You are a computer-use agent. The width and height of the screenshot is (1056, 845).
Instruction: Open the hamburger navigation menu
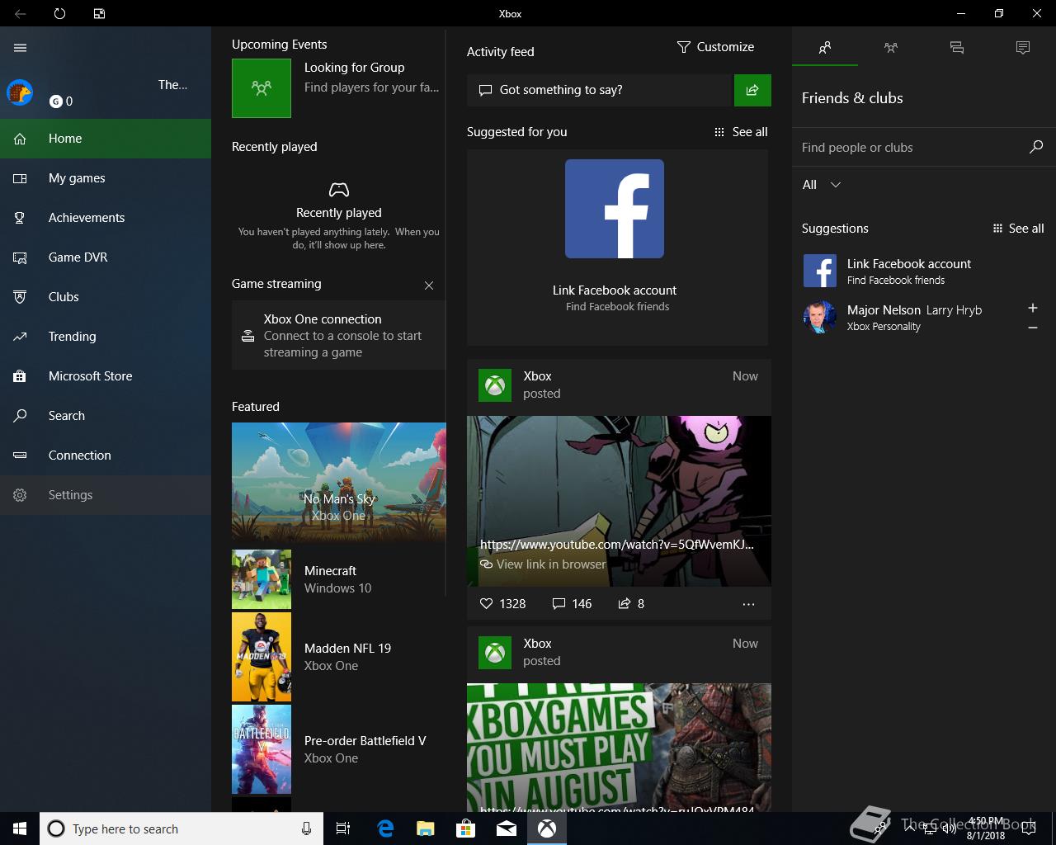(21, 48)
